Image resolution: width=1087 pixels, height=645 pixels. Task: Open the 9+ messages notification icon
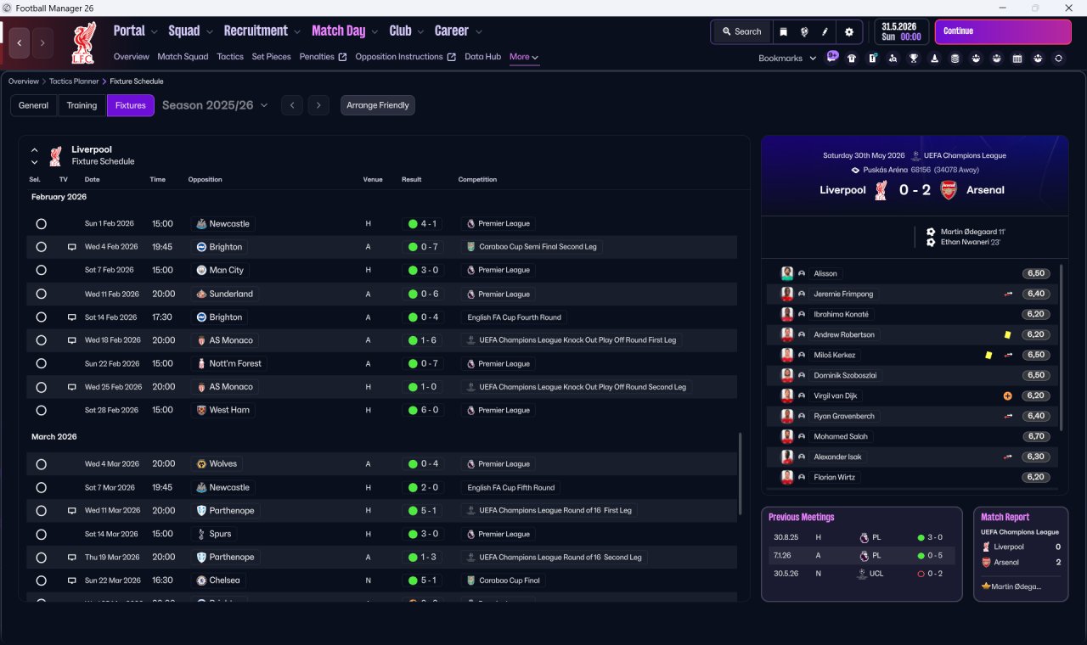coord(832,58)
